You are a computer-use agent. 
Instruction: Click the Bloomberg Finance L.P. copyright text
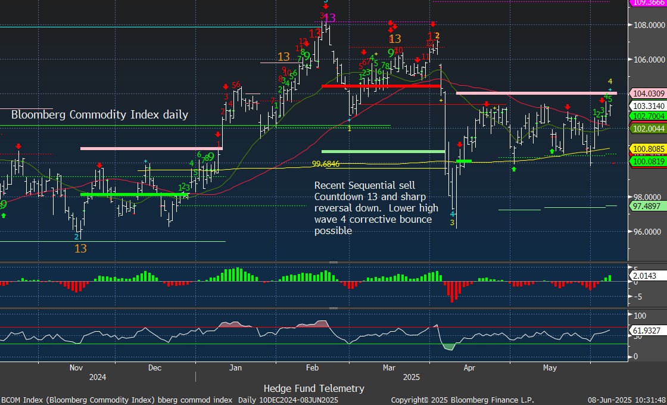point(462,400)
